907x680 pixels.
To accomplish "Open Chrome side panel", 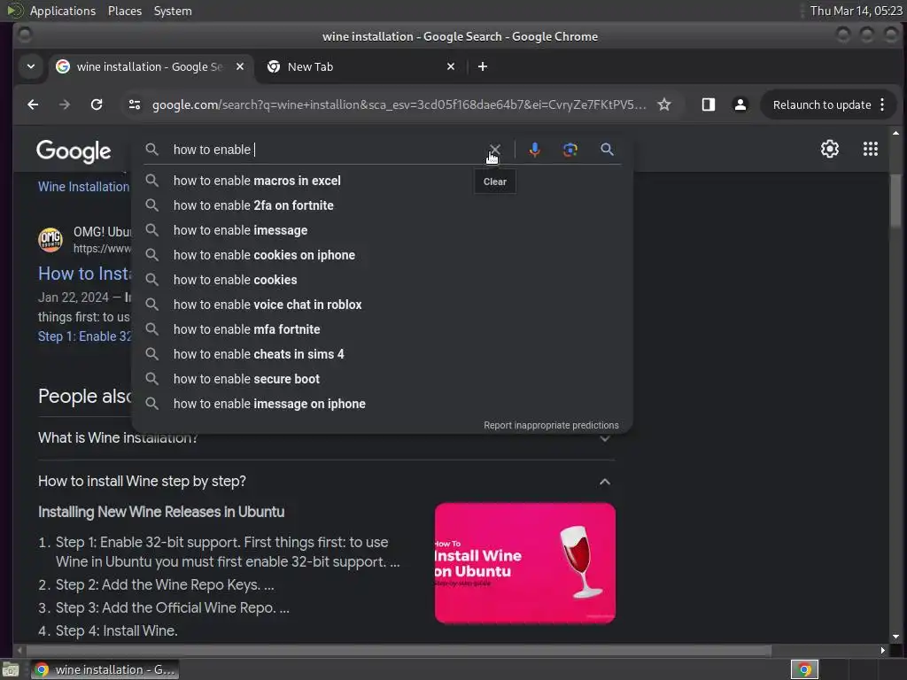I will coord(708,104).
